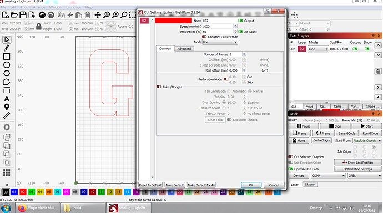Pick the Ellipse tool in left toolbar

tap(7, 65)
